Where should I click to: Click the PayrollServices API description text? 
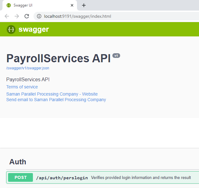(x=28, y=79)
